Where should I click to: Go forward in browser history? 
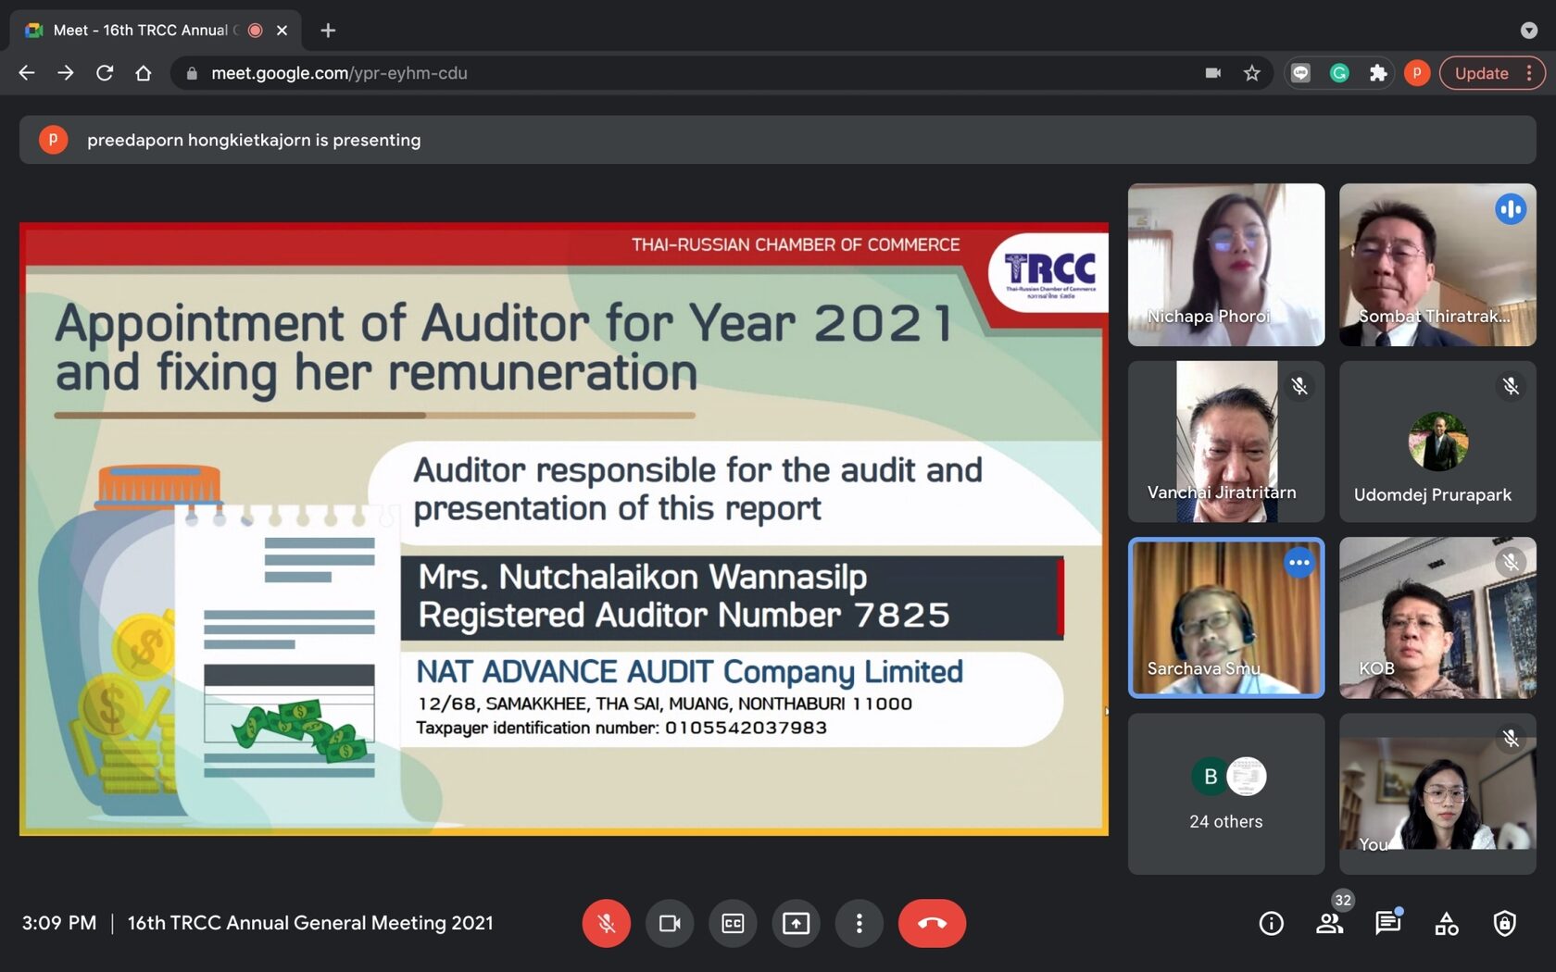66,73
